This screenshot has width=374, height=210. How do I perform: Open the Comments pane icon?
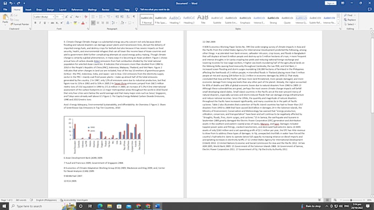(370, 9)
